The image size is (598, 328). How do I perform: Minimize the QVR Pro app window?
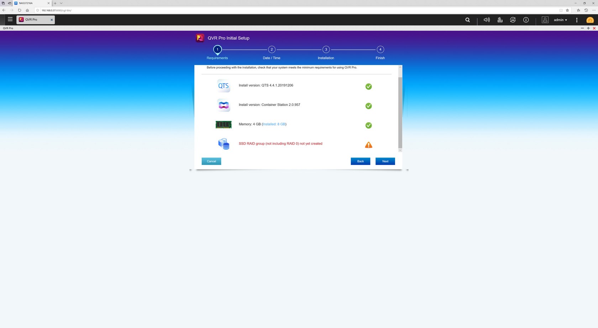[x=582, y=28]
